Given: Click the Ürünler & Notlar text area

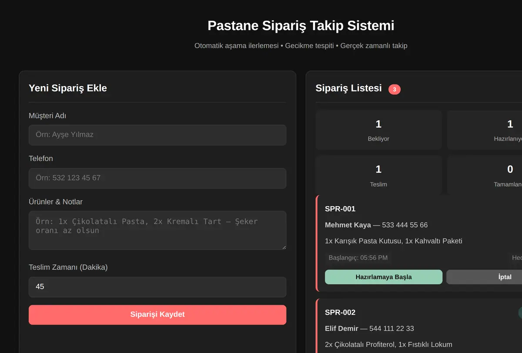Looking at the screenshot, I should click(x=157, y=230).
